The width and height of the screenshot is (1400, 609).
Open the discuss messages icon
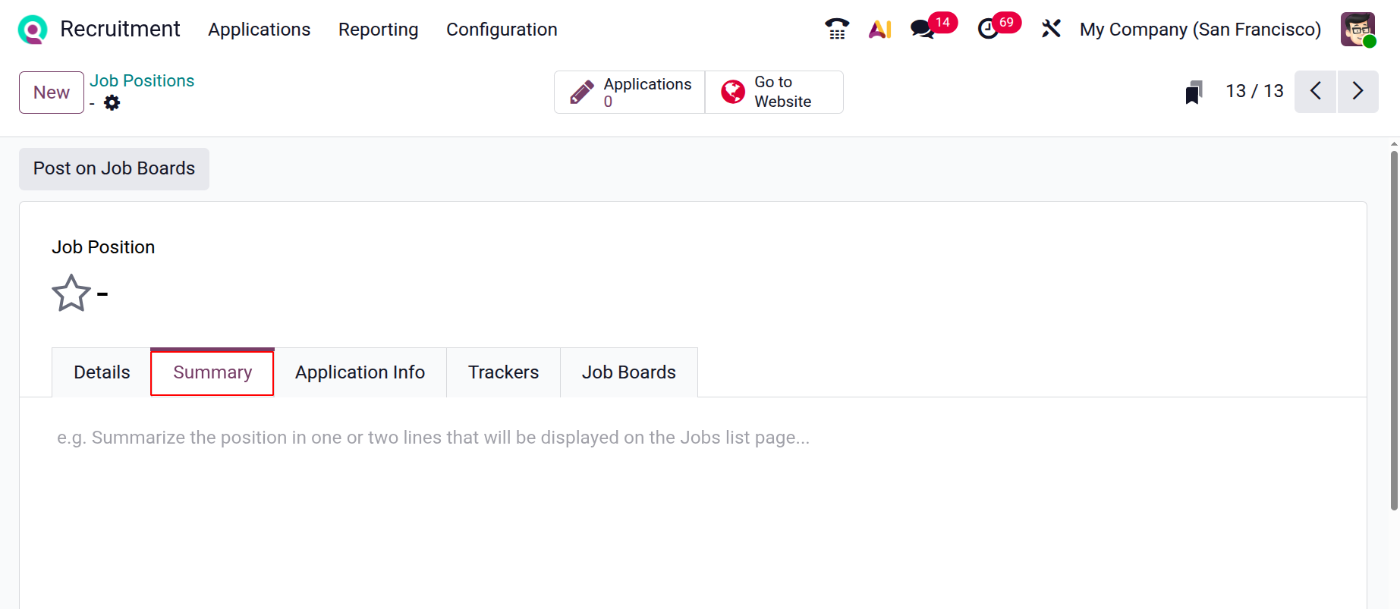point(923,29)
